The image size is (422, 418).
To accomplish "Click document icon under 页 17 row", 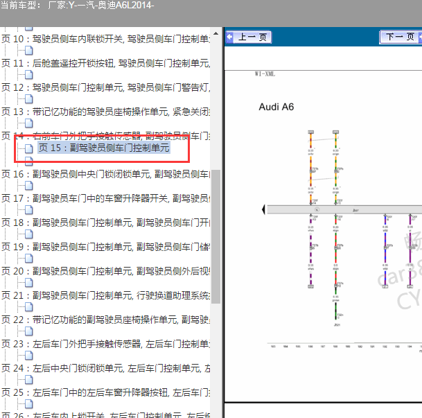I will click(x=29, y=209).
